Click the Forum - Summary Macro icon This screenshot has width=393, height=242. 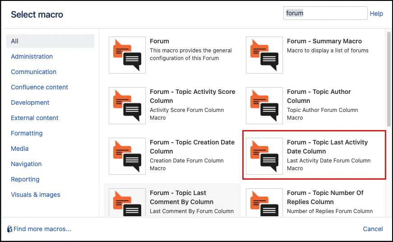coord(264,55)
